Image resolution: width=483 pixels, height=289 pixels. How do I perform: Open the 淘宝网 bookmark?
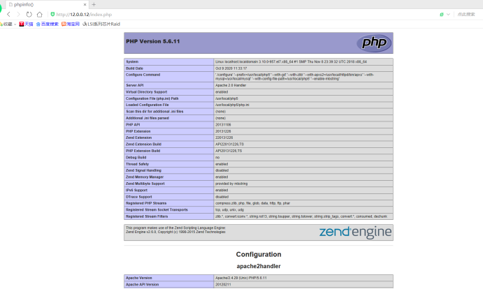coord(70,24)
